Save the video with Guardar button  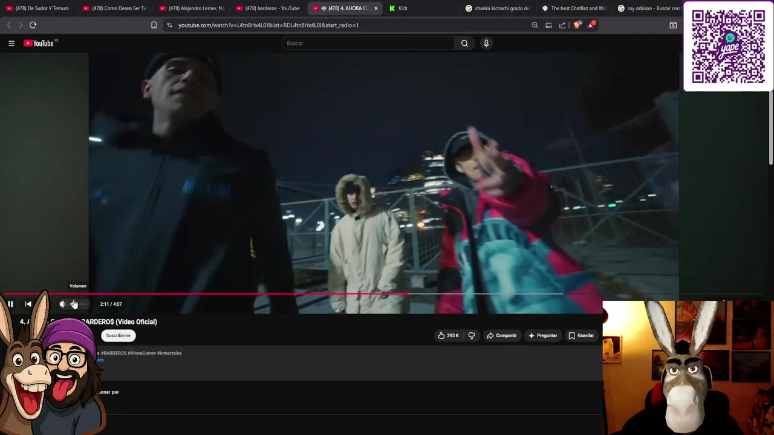(581, 335)
